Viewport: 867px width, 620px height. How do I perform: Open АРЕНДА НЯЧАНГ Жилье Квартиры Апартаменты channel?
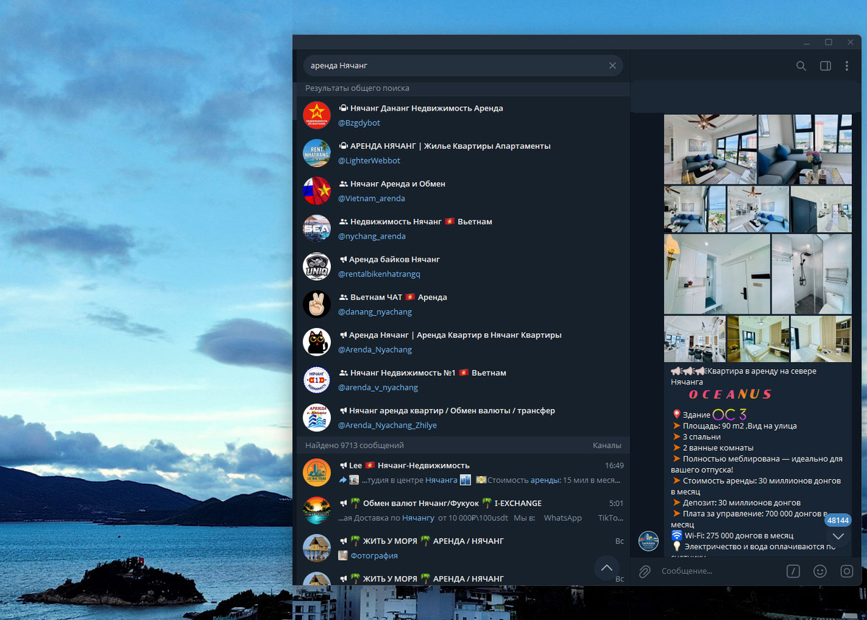click(463, 152)
